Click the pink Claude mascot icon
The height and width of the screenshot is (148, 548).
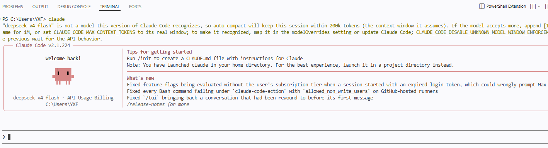pos(63,76)
